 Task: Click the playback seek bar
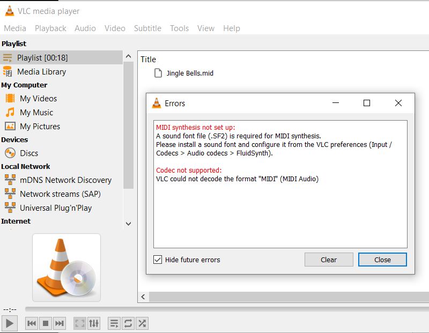pyautogui.click(x=227, y=309)
